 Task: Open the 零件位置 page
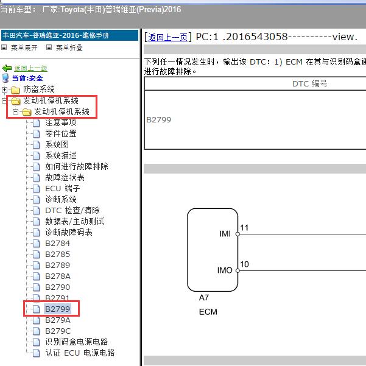pyautogui.click(x=61, y=133)
